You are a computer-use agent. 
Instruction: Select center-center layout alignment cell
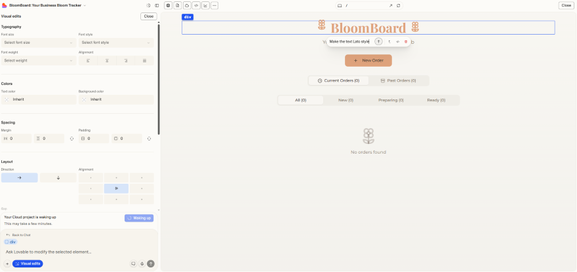(x=116, y=188)
